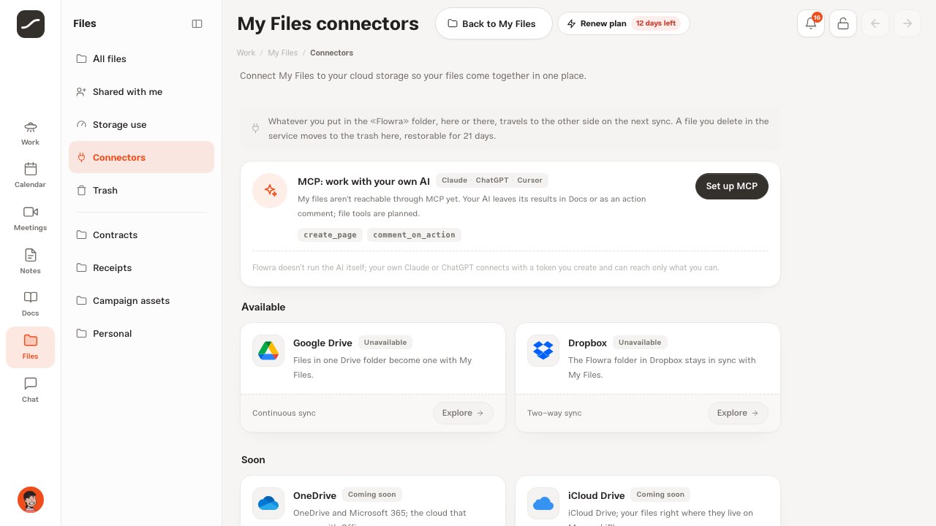The image size is (936, 526).
Task: Click Renew plan button
Action: [623, 23]
